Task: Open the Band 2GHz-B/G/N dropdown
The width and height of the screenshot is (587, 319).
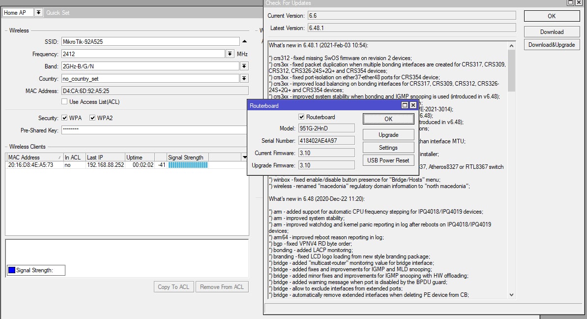Action: click(x=244, y=66)
